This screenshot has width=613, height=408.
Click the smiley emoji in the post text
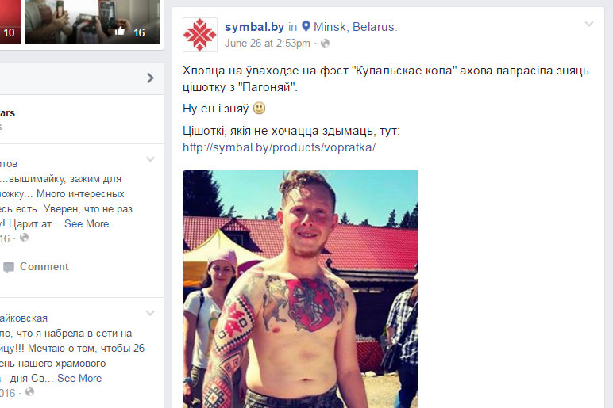[259, 108]
